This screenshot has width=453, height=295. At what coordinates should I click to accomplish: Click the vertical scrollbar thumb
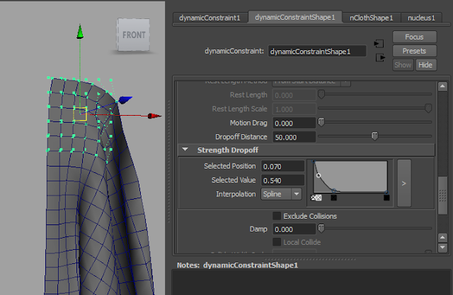(442, 195)
